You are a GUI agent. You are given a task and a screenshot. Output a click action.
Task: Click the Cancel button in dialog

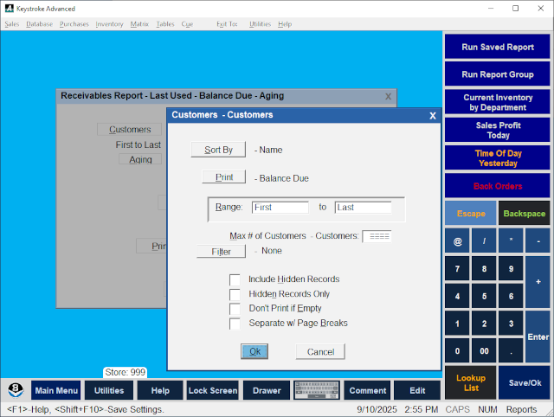click(x=320, y=352)
